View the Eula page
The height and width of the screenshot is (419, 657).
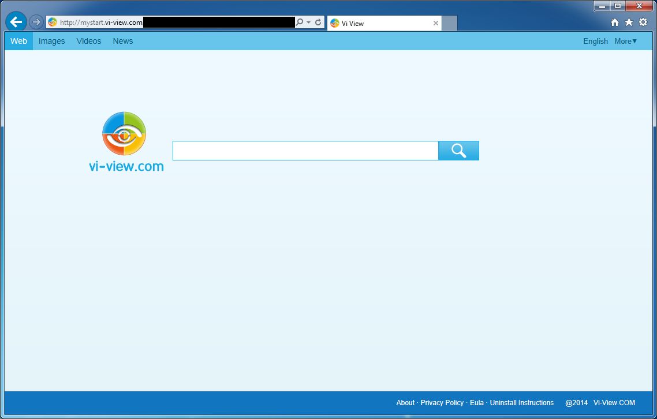[476, 402]
